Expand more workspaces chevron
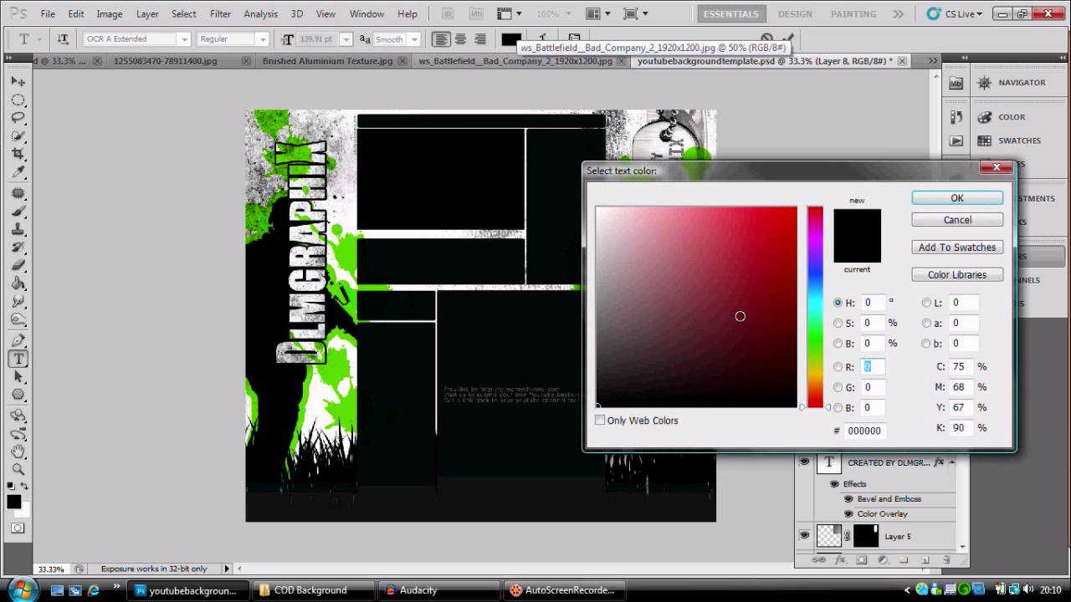The width and height of the screenshot is (1071, 602). 898,14
